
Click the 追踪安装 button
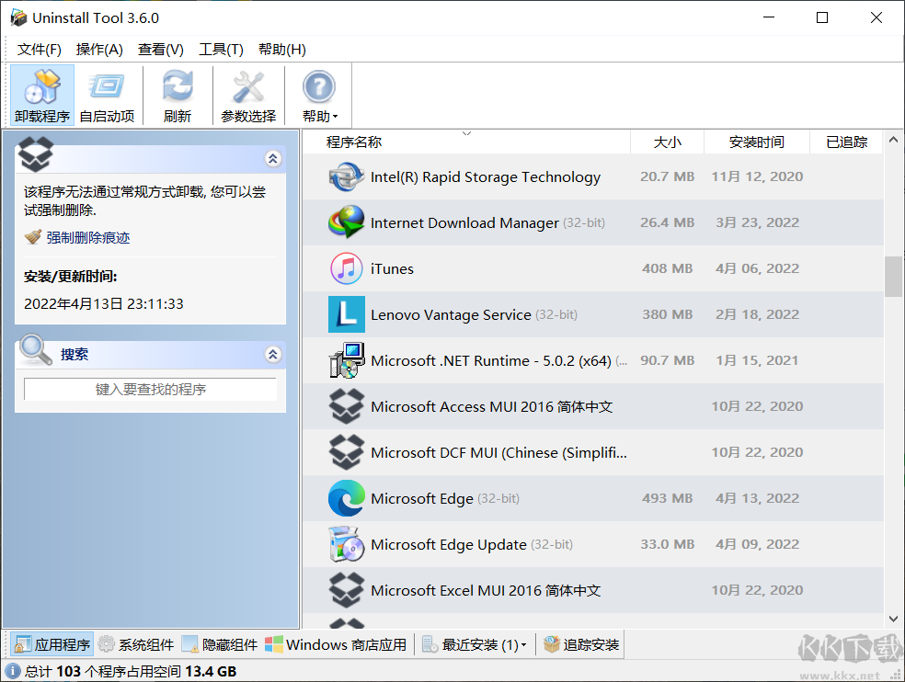point(581,644)
